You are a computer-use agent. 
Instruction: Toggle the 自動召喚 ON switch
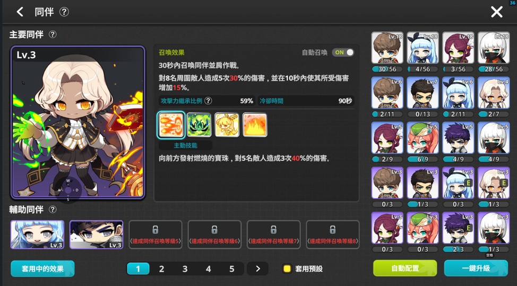pos(343,52)
